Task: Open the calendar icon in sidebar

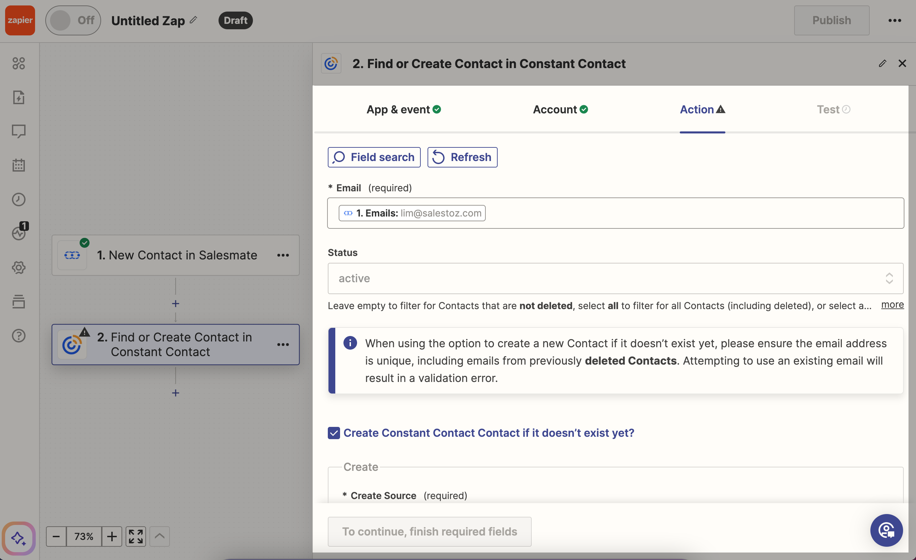Action: click(x=19, y=165)
